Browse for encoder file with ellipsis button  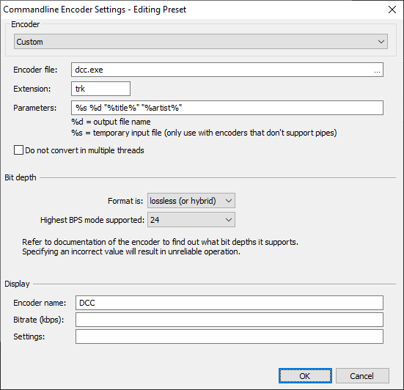[x=377, y=70]
